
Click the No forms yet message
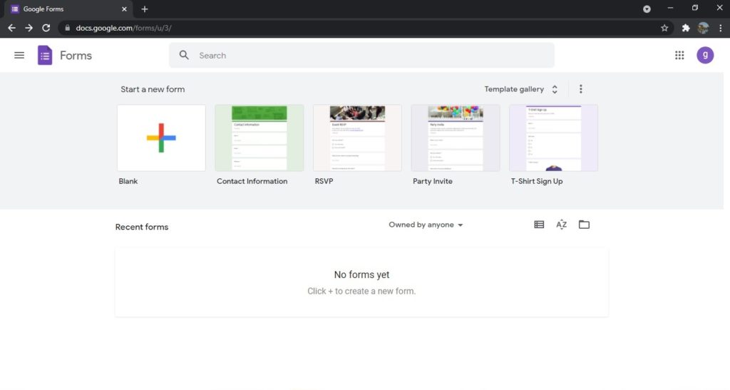coord(361,274)
